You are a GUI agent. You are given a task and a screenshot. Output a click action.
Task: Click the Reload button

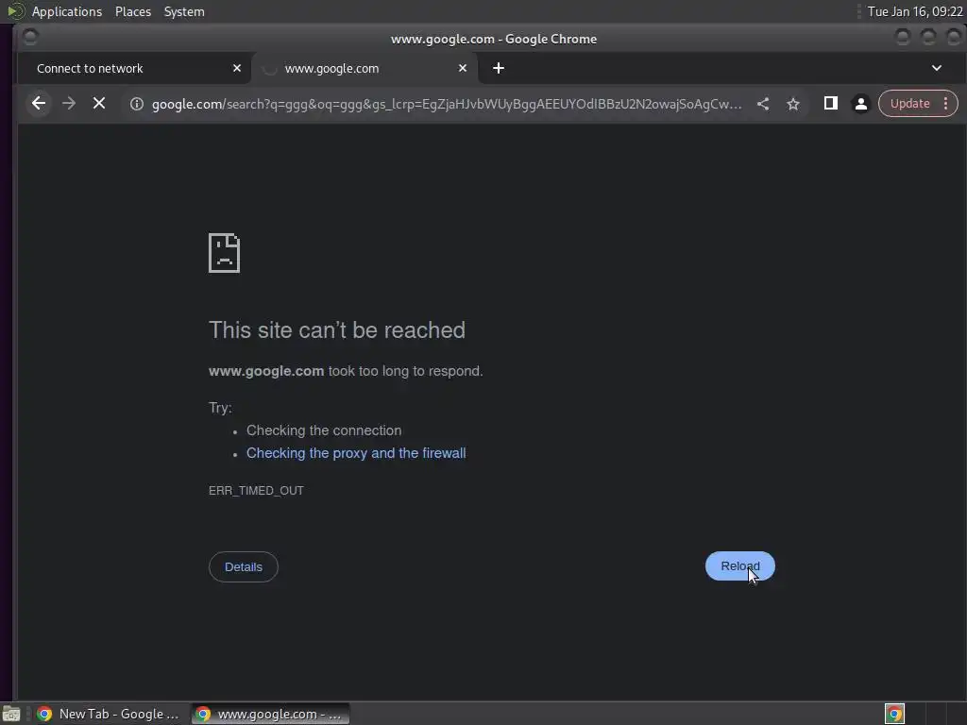tap(740, 566)
